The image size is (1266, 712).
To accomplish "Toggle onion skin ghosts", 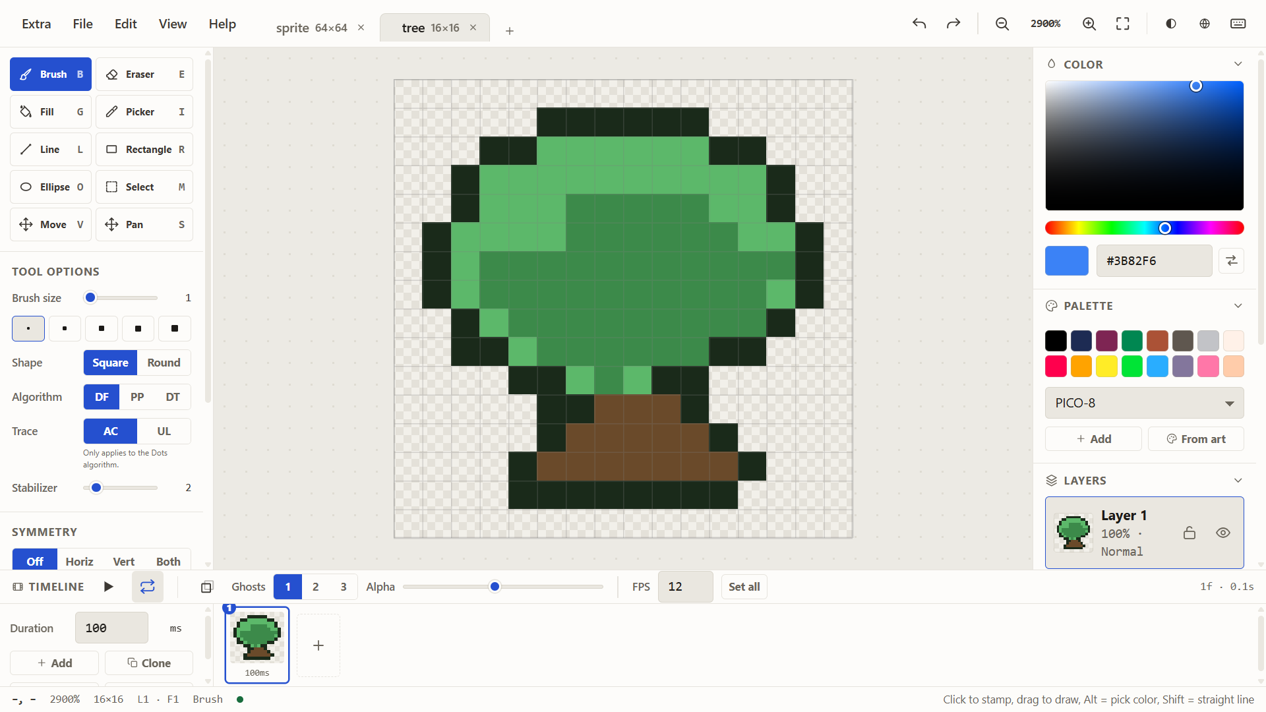I will pos(207,587).
